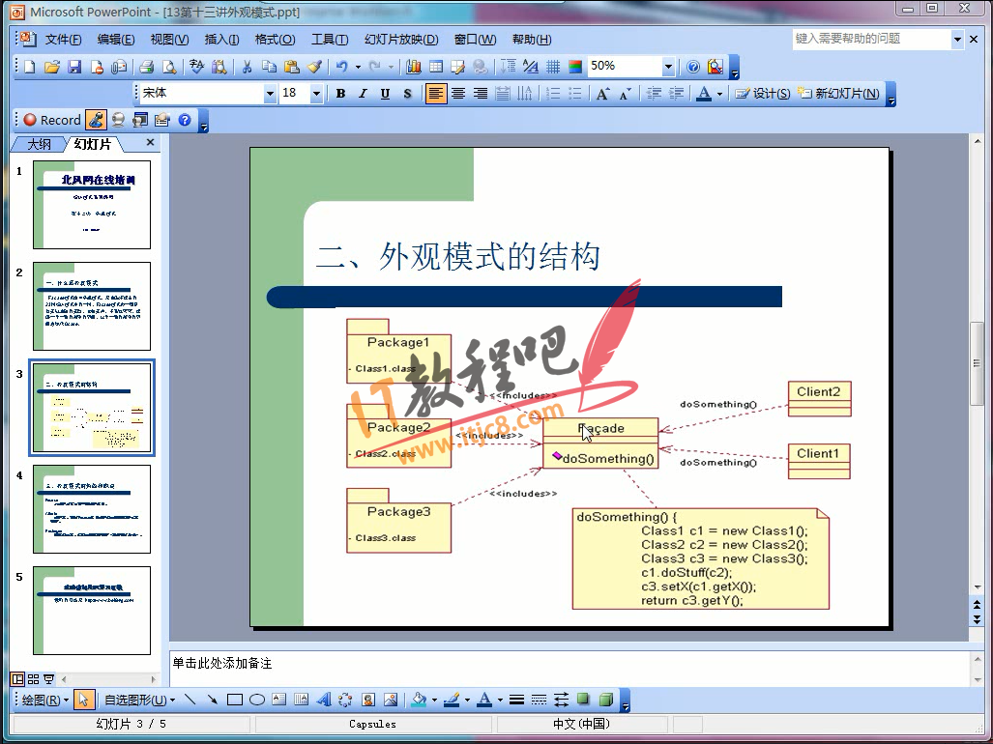
Task: Pick the line color brush
Action: 453,700
